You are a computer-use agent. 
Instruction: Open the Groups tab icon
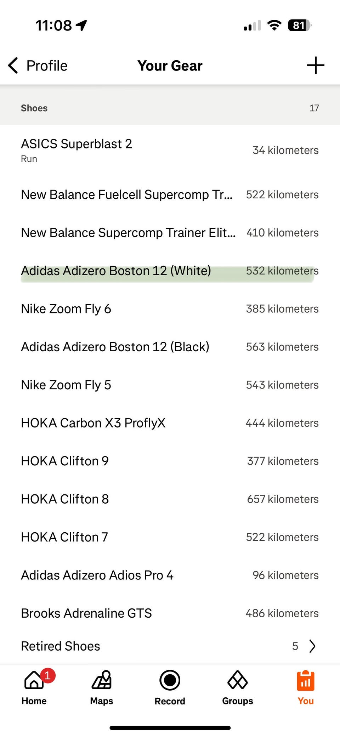point(237,680)
